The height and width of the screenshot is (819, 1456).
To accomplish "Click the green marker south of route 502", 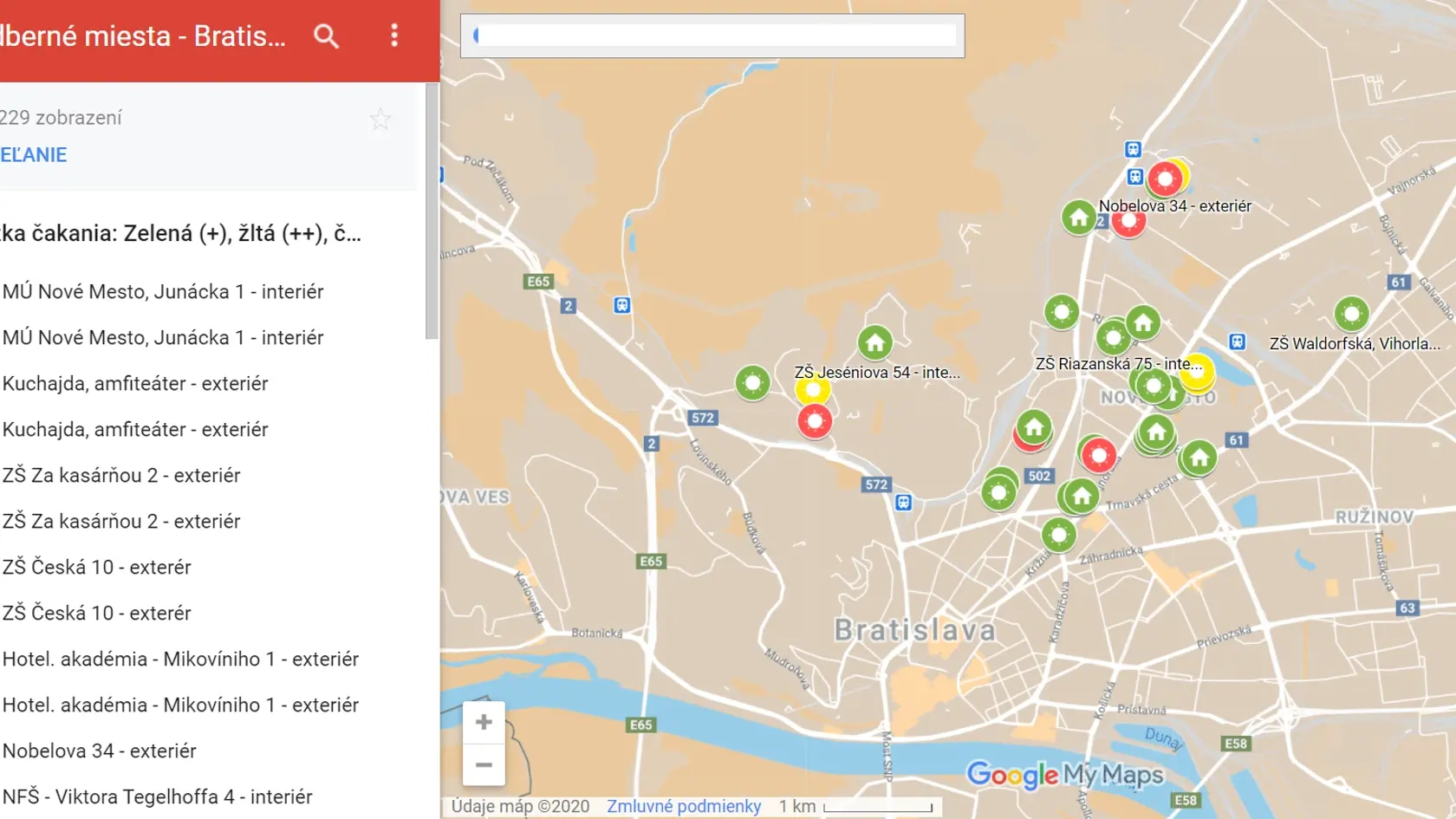I will pos(998,493).
